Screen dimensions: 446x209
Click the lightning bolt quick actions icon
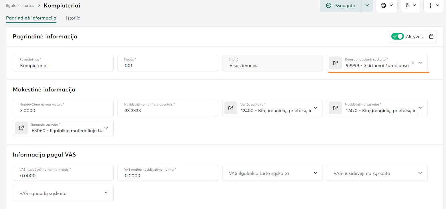click(x=408, y=5)
